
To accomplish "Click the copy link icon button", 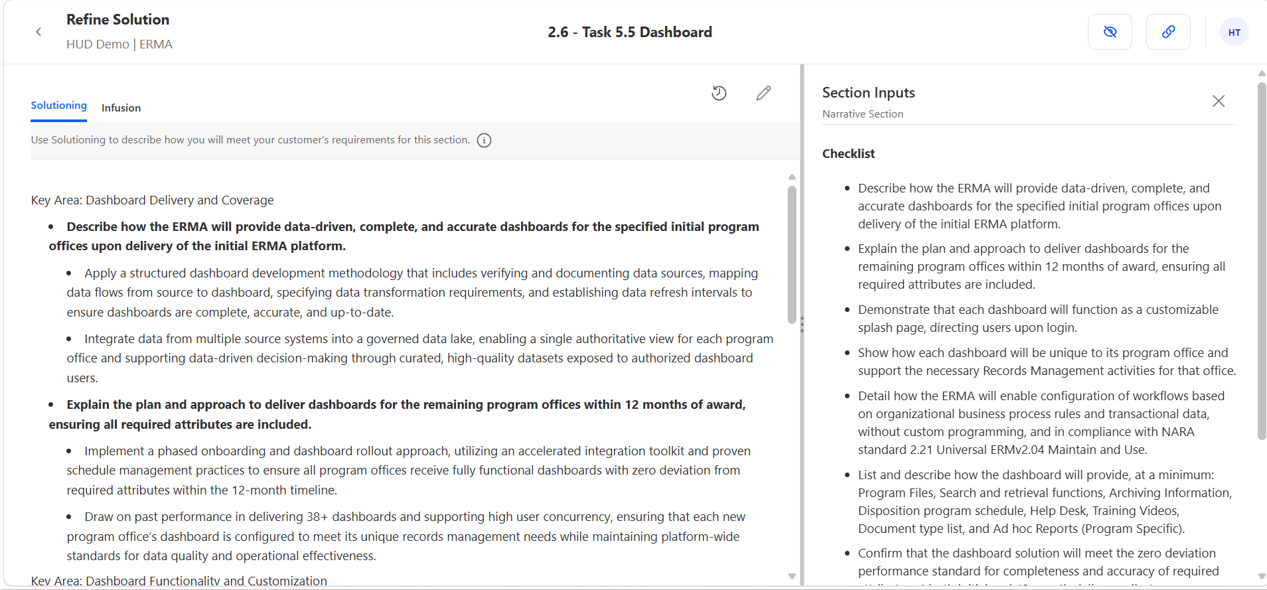I will pos(1168,32).
